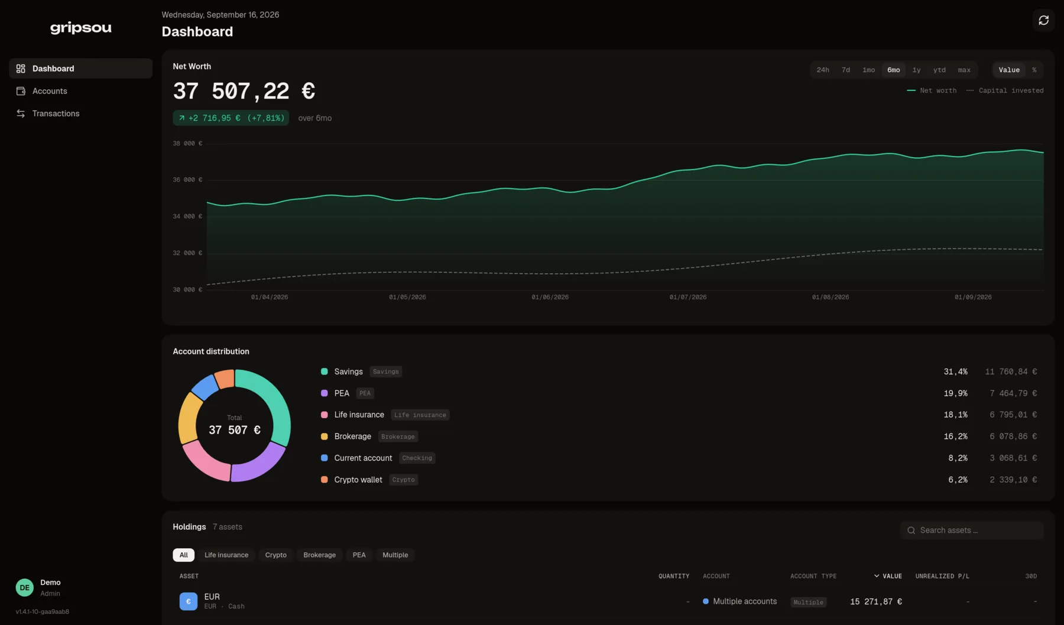Select the max time range
This screenshot has height=625, width=1064.
point(964,70)
